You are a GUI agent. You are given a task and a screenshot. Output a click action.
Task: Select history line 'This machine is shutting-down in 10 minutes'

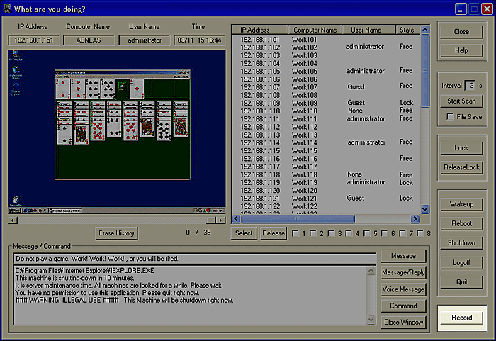(75, 278)
